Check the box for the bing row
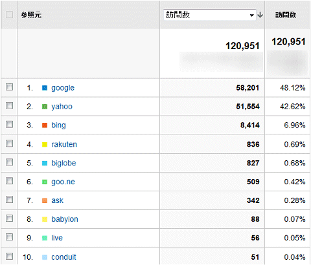The width and height of the screenshot is (311, 265). click(x=9, y=125)
